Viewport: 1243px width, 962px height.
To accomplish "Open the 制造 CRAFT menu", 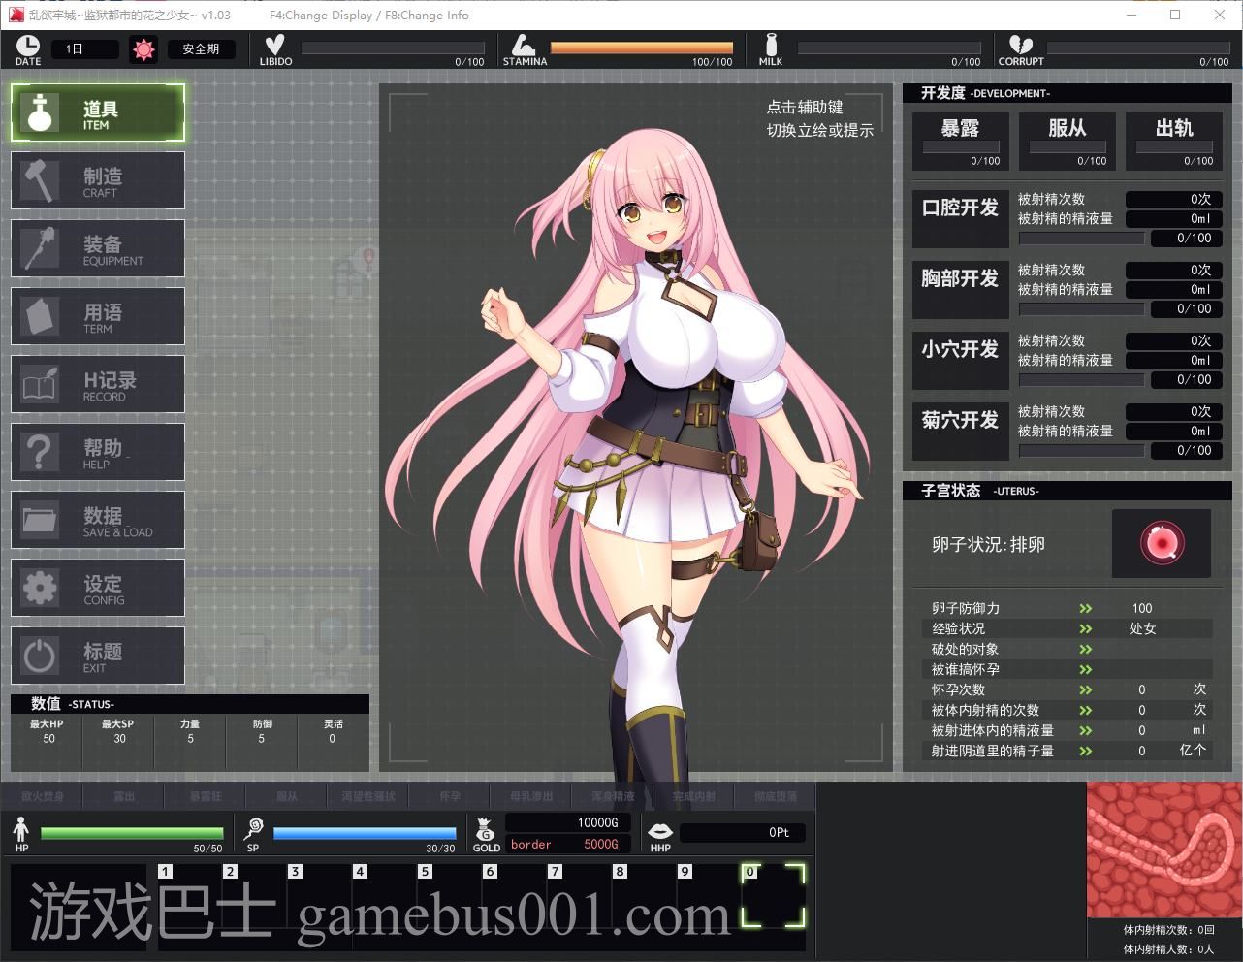I will tap(98, 180).
